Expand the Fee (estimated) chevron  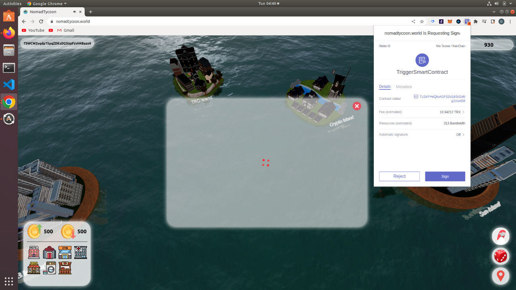tap(463, 112)
